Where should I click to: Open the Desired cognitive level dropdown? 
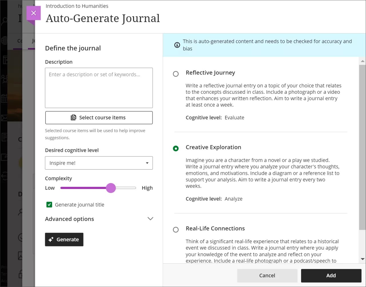pyautogui.click(x=99, y=163)
